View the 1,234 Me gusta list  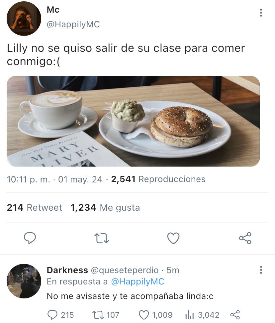(105, 207)
